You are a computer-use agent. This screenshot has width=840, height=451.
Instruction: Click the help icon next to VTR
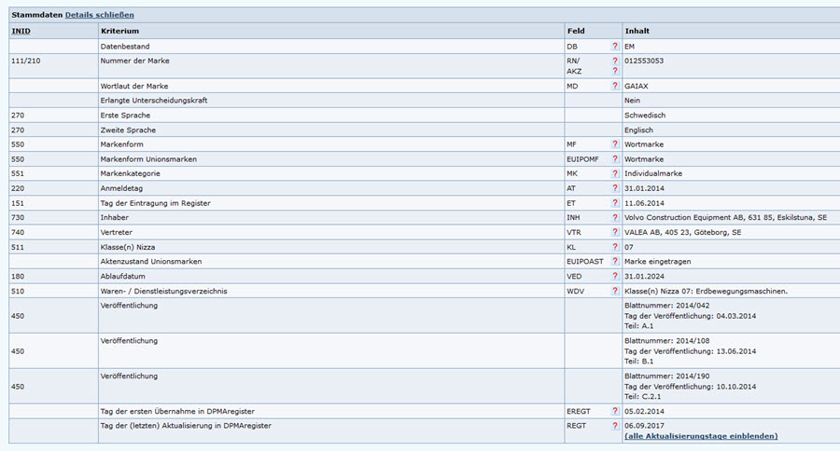click(615, 232)
